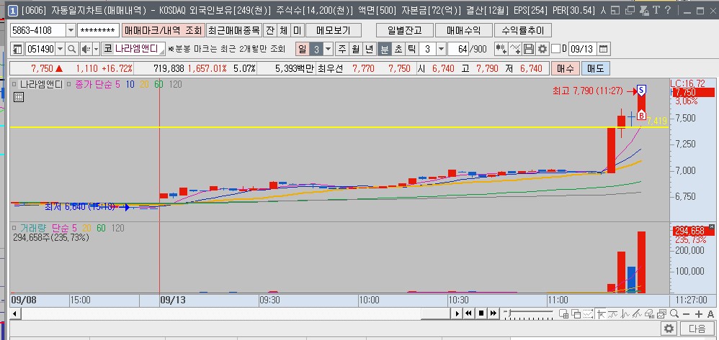Open the minute interval 3 dropdown
Screen dimensions: 719x340
point(441,49)
